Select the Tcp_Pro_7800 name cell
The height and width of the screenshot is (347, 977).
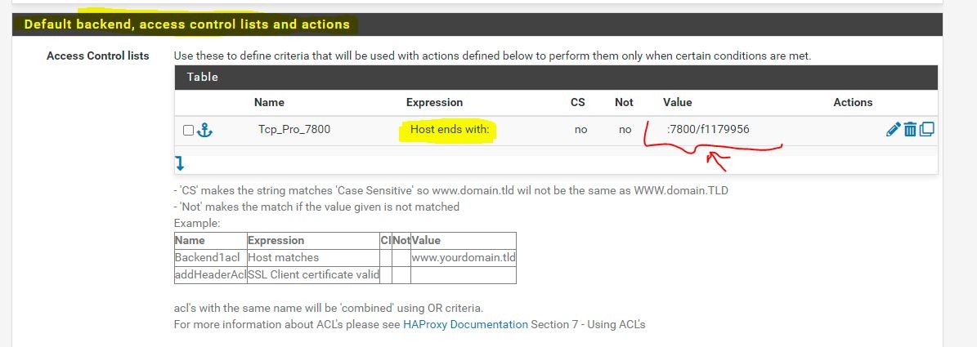click(294, 129)
